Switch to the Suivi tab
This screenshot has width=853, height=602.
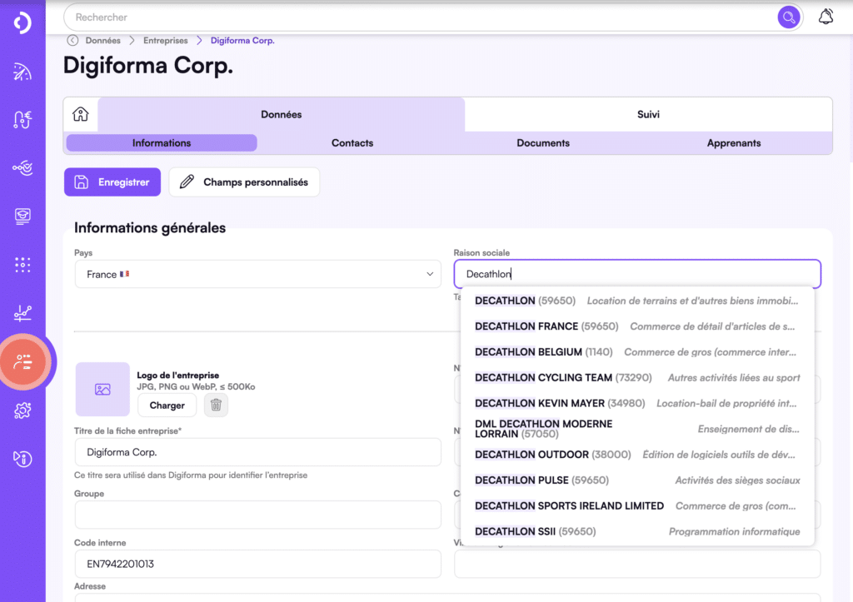point(648,114)
